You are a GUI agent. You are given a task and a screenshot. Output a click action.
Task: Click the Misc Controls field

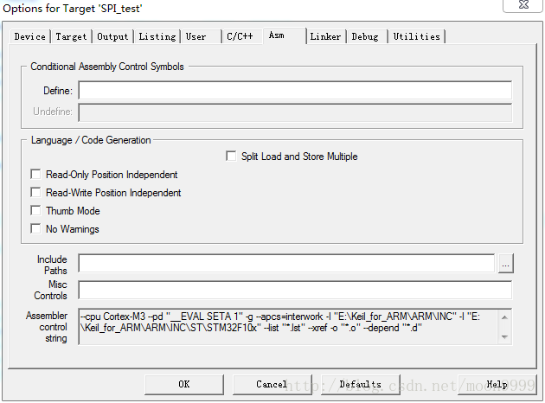(x=295, y=290)
